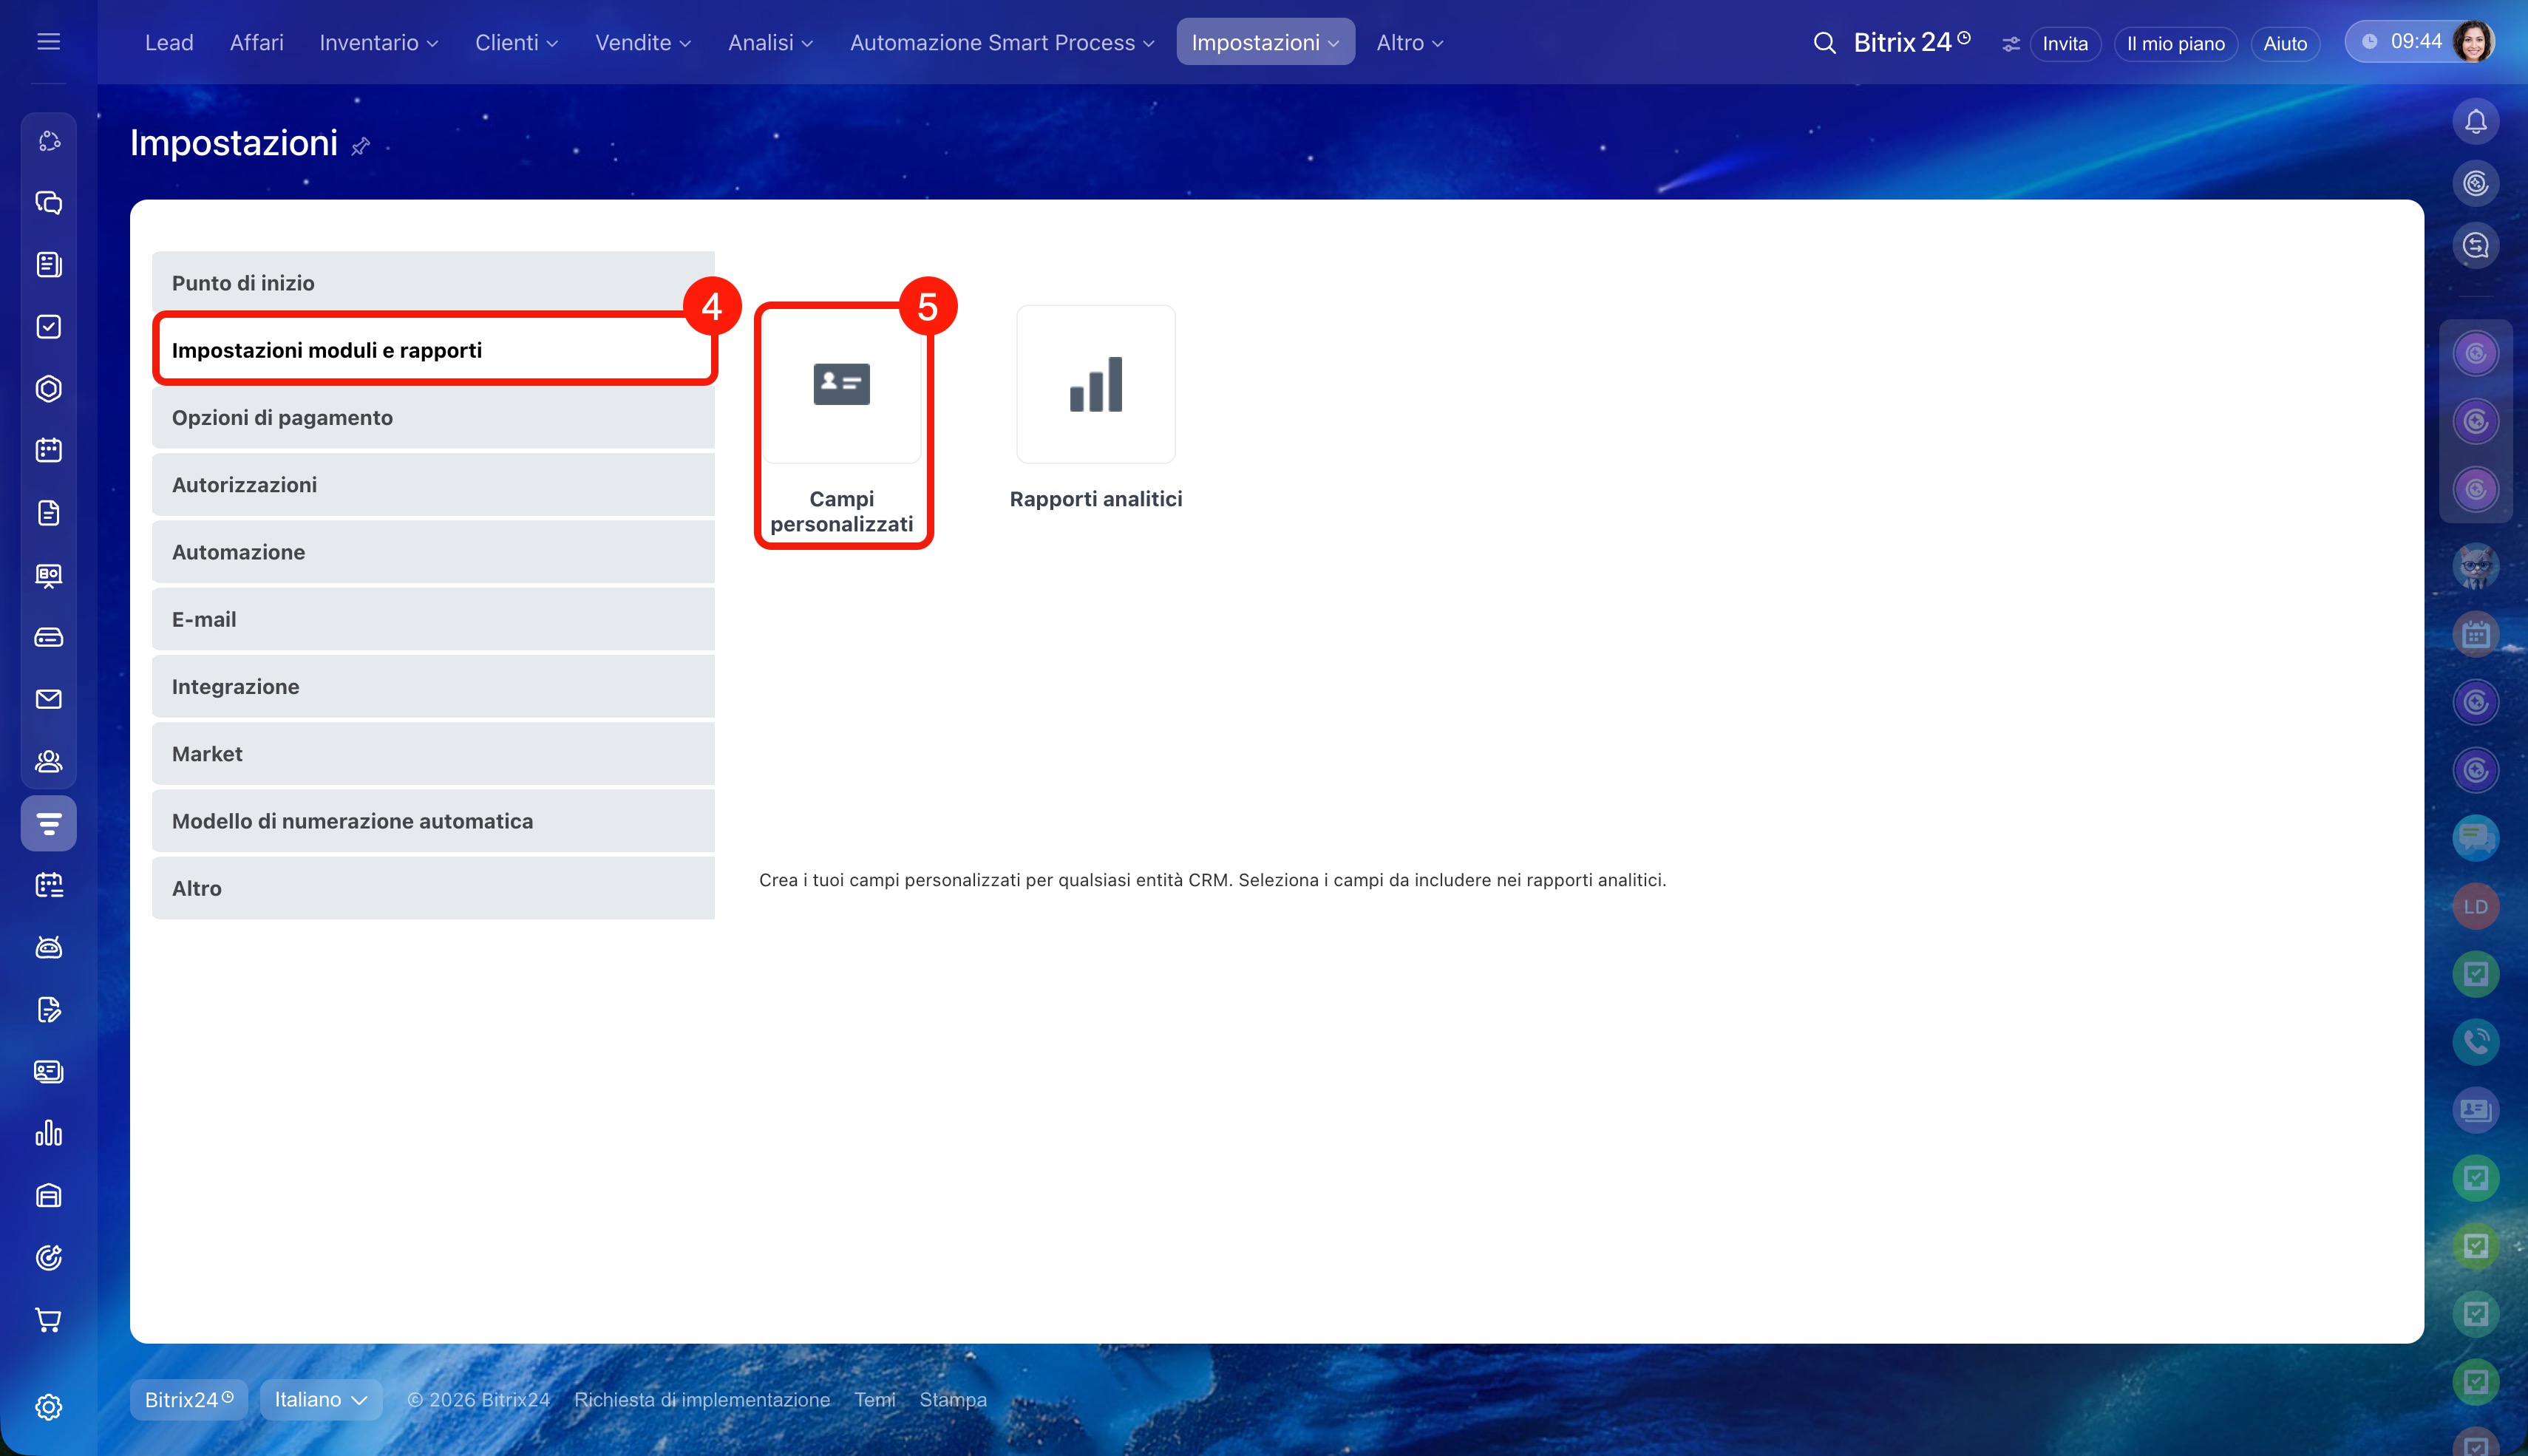The width and height of the screenshot is (2528, 1456).
Task: Expand the Automazione Smart Process menu
Action: tap(1001, 43)
